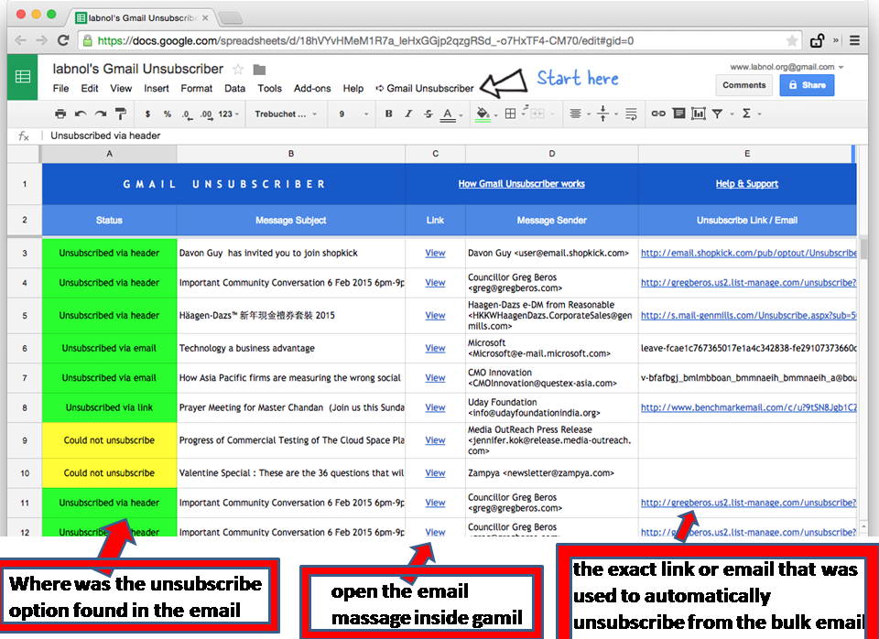Select 'Zampya <newsletter@zampya.com>' cell
Viewport: 879px width, 639px height.
[x=551, y=472]
